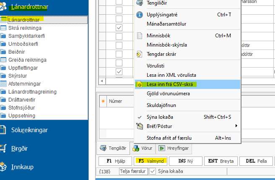Switch to the Vörur tab
The image size is (275, 180).
coord(143,148)
